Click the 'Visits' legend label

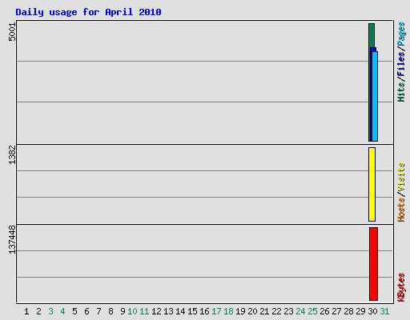point(401,176)
